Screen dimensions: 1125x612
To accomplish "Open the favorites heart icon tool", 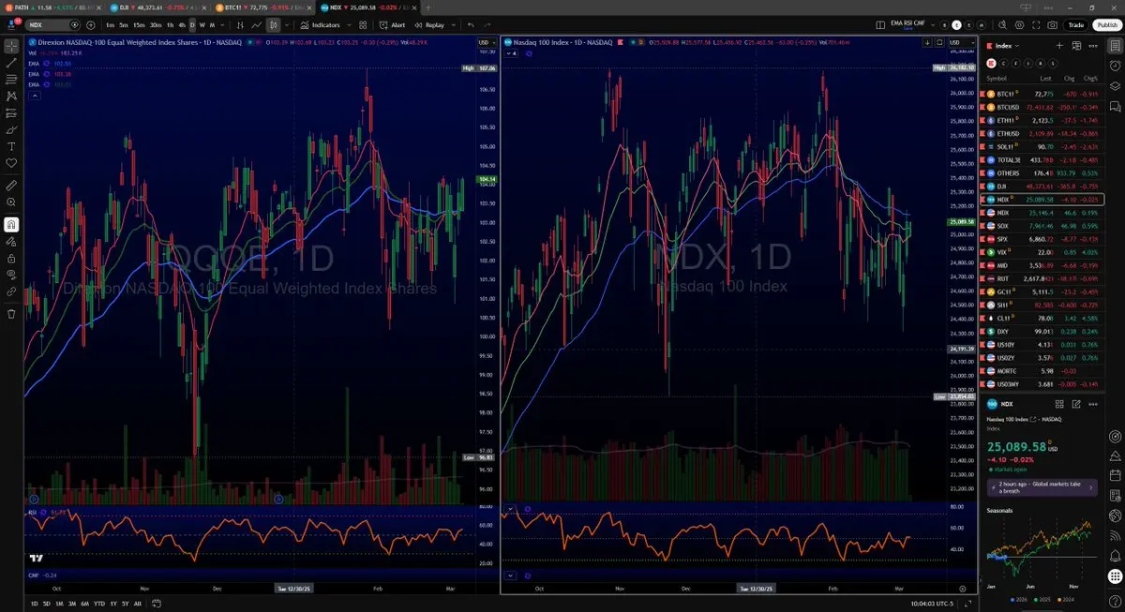I will coord(11,163).
